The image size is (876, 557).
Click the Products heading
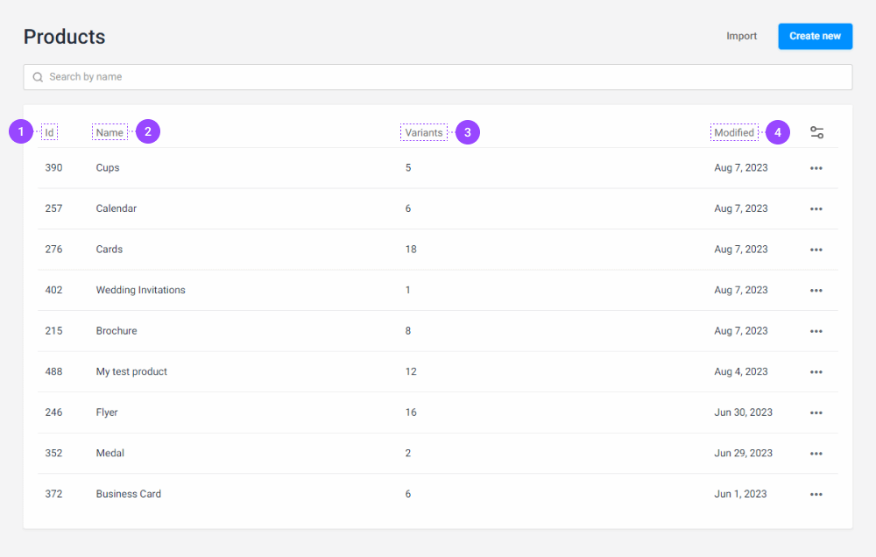[x=64, y=37]
